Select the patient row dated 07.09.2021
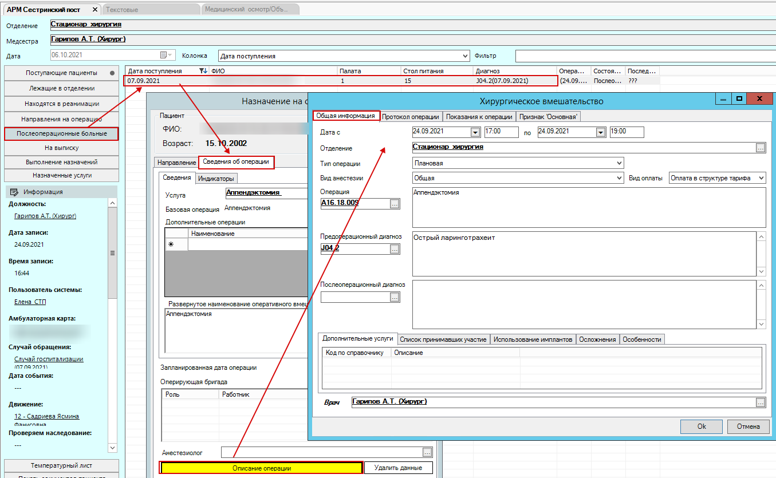The image size is (776, 478). click(x=341, y=81)
